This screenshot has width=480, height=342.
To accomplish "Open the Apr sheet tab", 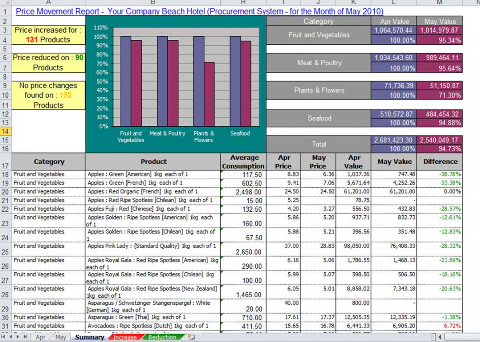I will [x=40, y=337].
